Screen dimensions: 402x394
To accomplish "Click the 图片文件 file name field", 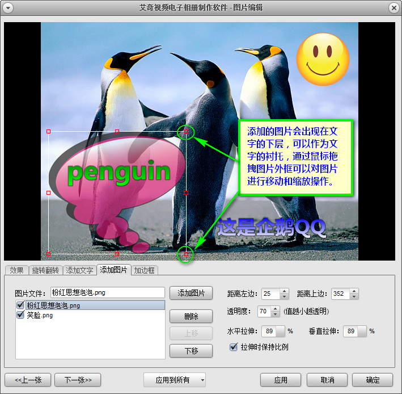I will coord(108,293).
